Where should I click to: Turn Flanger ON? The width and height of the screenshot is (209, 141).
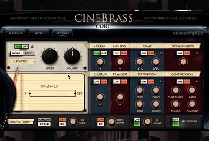pos(117,82)
